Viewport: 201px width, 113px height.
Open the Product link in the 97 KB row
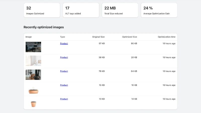[64, 43]
